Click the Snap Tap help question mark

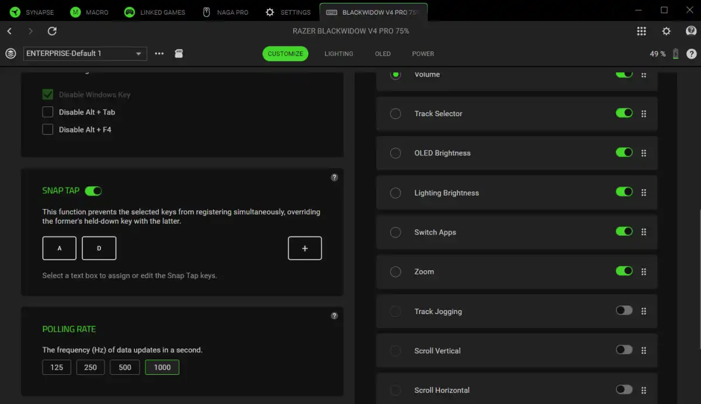click(x=334, y=177)
